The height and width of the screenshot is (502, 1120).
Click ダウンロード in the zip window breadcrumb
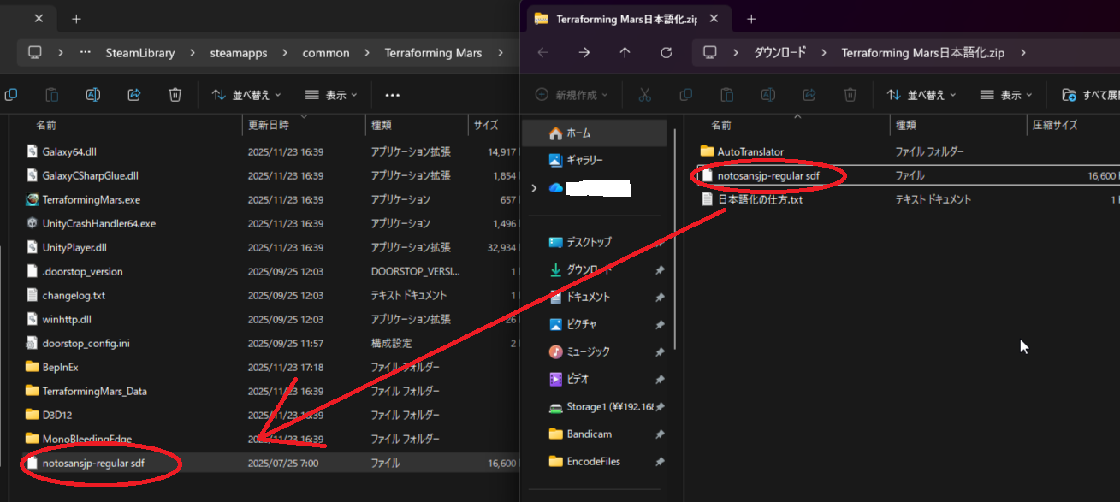(x=779, y=53)
